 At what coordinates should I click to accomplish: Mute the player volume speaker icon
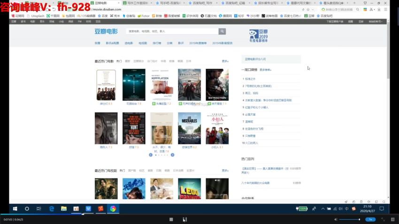(336, 219)
